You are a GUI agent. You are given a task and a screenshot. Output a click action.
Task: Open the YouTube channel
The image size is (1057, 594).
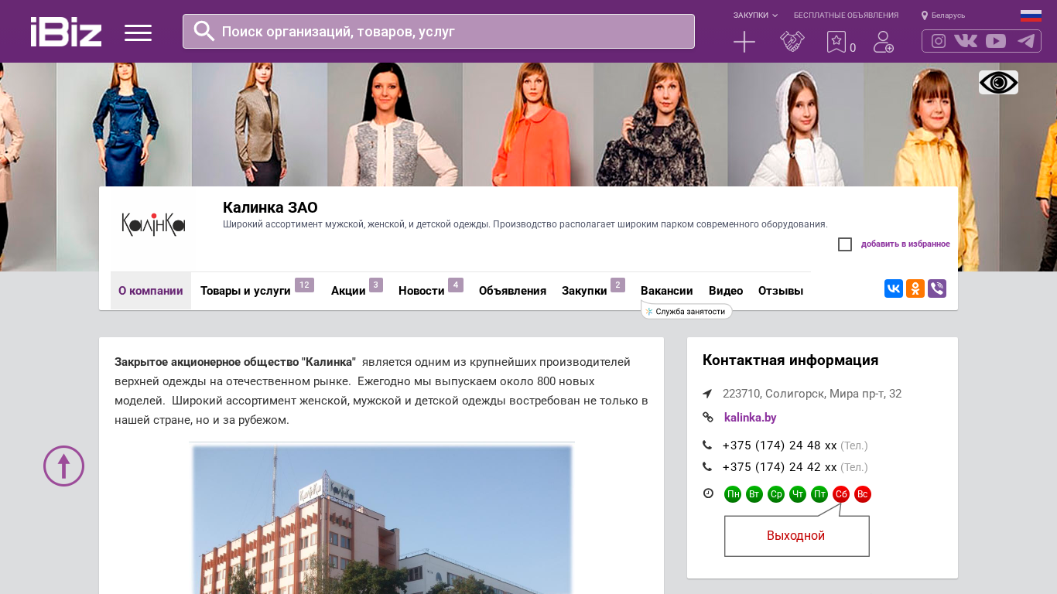click(x=996, y=41)
